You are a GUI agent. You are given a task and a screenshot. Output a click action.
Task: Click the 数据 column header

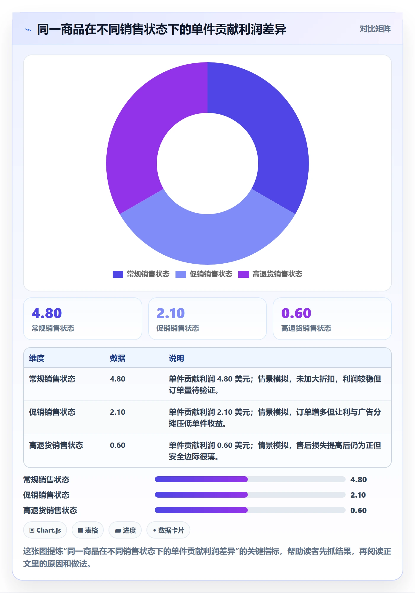[x=118, y=358]
